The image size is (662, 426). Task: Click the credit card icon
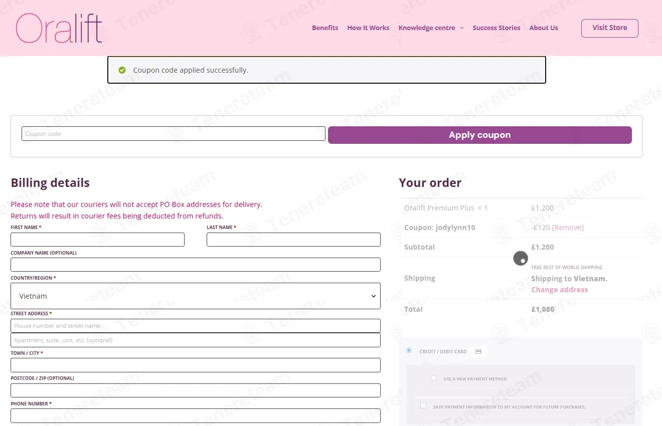coord(478,352)
